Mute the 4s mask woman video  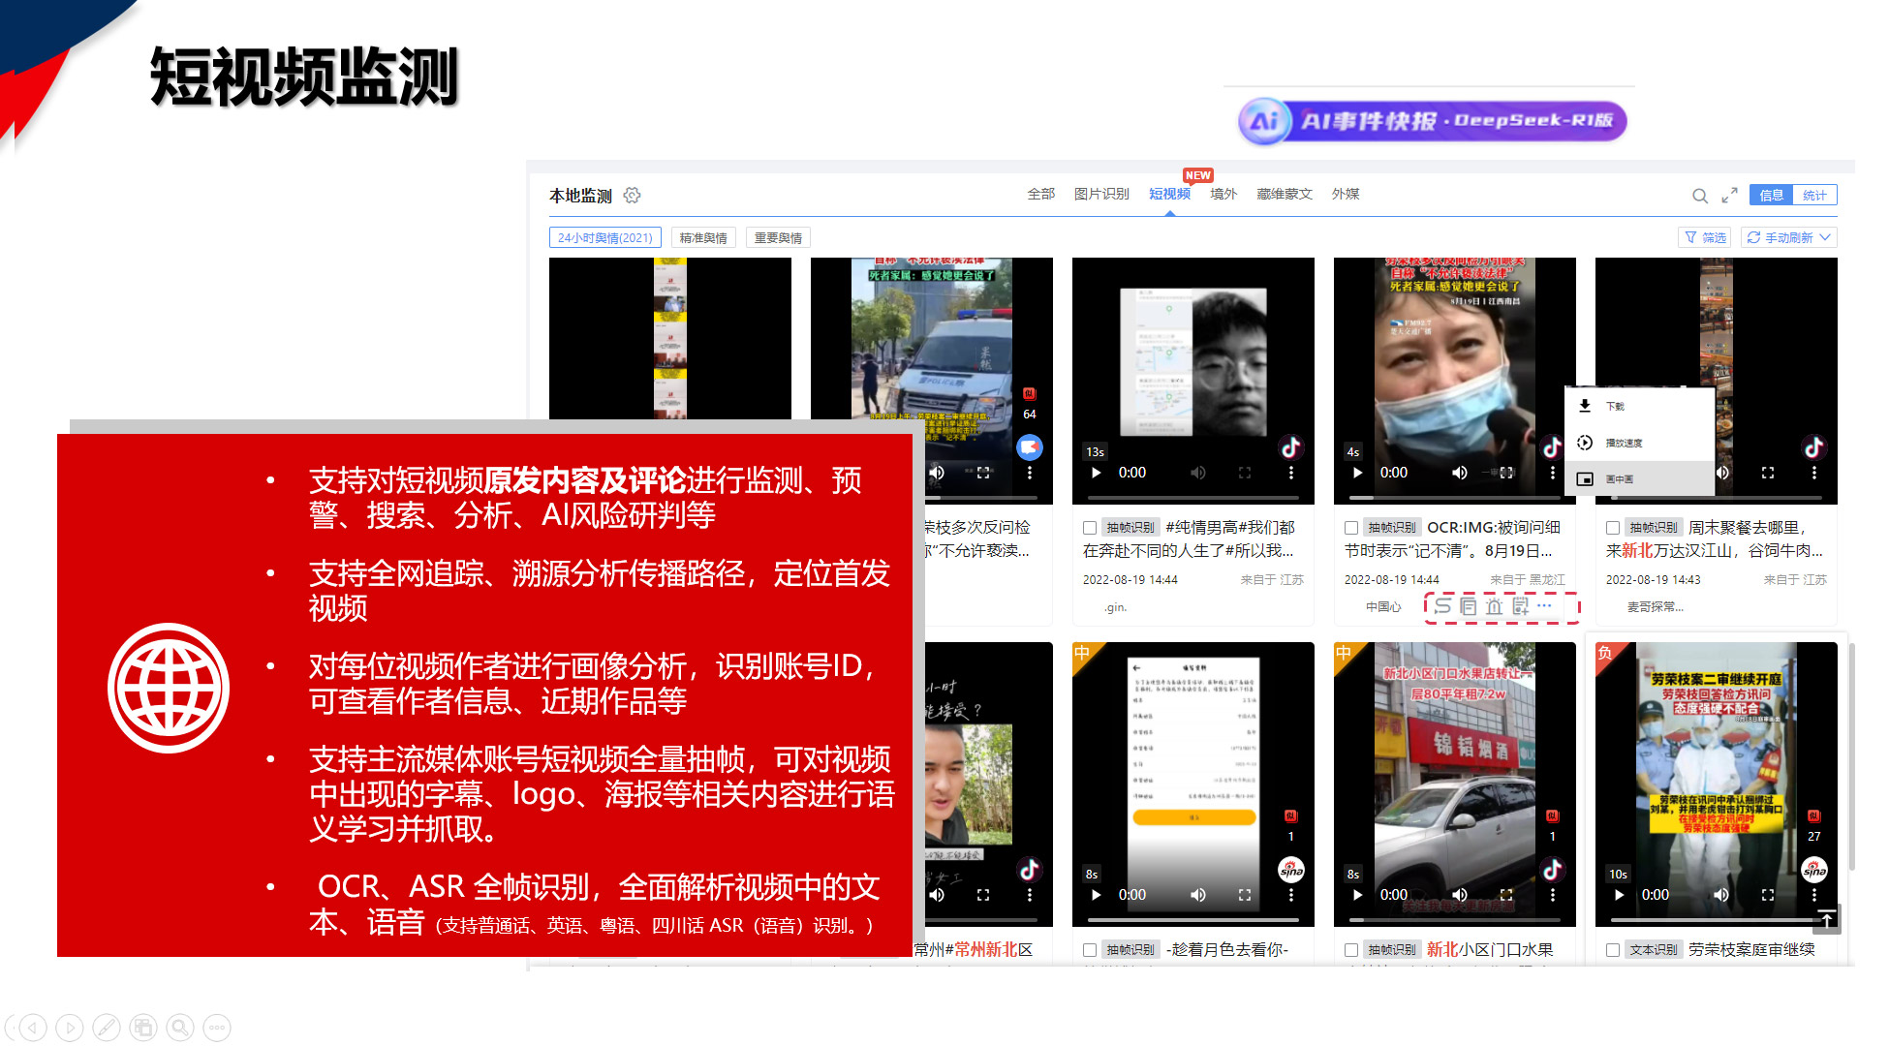tap(1459, 473)
